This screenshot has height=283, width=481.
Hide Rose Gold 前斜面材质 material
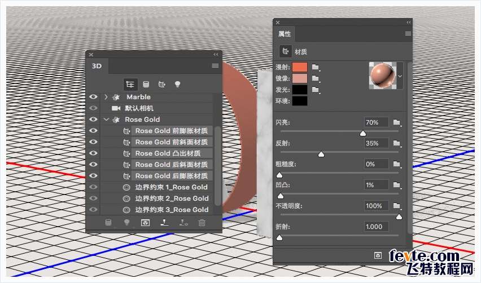[93, 142]
